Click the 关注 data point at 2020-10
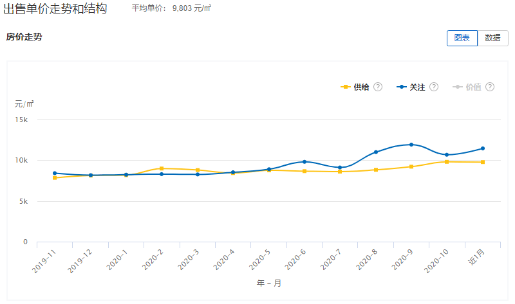Screen dimensions: 515x304 coord(447,155)
